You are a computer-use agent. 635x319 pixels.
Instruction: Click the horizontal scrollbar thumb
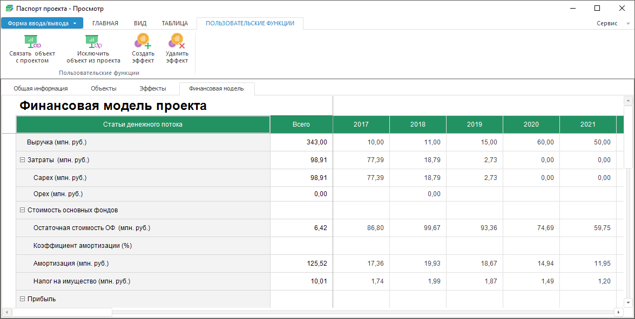(62, 312)
